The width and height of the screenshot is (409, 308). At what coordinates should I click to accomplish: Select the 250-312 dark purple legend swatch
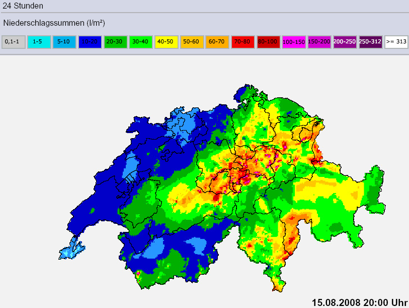pyautogui.click(x=371, y=42)
